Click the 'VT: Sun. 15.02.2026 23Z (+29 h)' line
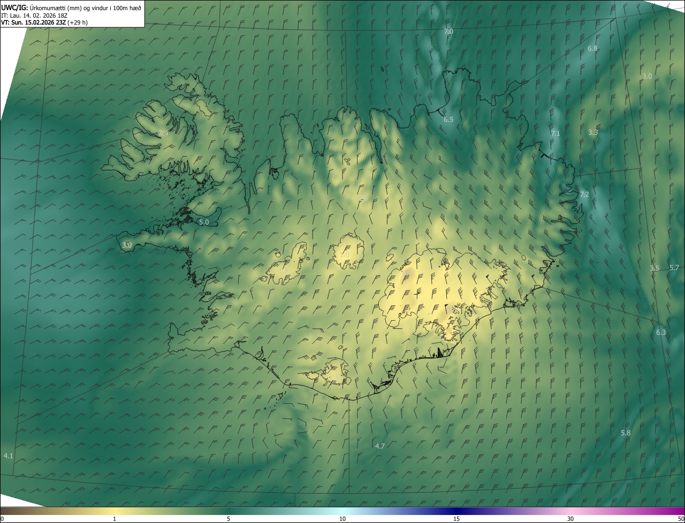 44,22
